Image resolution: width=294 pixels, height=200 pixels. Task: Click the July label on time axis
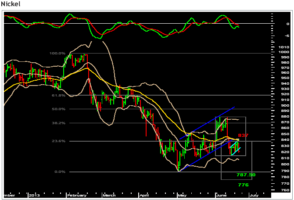pos(254,195)
